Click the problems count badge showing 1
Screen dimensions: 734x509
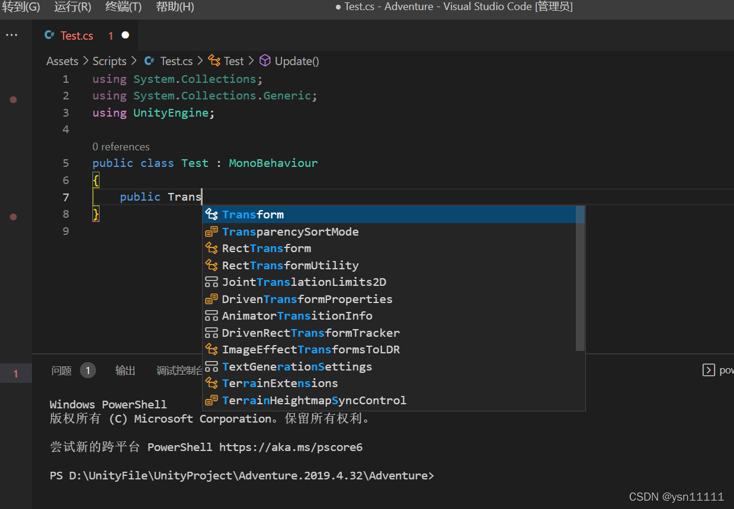[x=88, y=371]
